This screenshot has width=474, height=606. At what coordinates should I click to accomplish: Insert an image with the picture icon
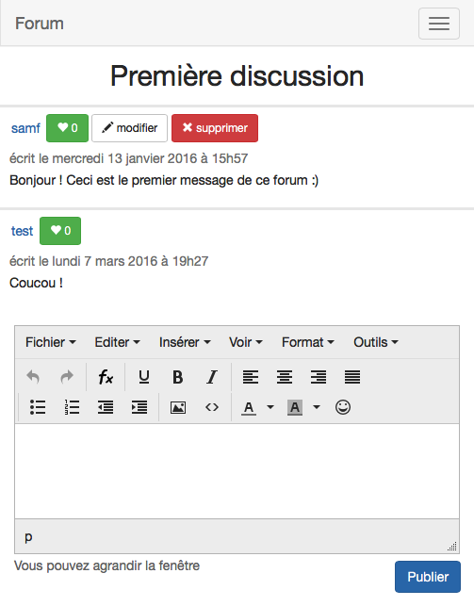click(x=178, y=407)
